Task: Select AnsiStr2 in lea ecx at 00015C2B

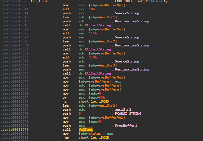Action: [x=107, y=41]
